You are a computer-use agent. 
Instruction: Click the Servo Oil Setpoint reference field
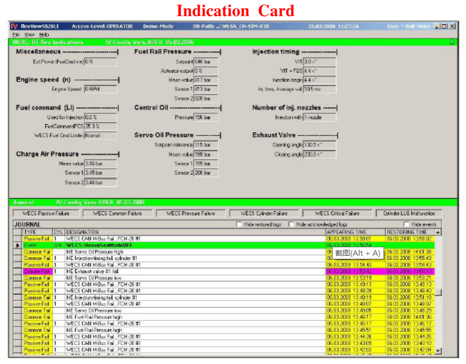point(206,145)
